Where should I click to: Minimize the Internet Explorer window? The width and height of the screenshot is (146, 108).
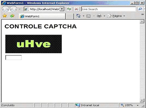click(132, 3)
